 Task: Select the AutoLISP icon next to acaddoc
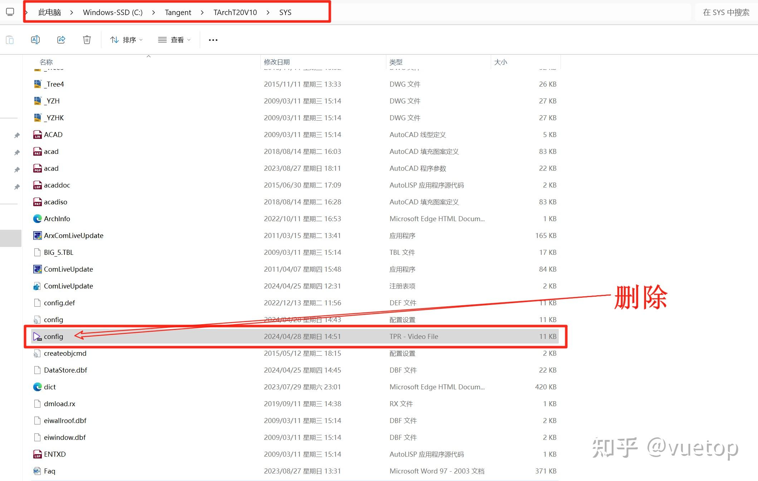click(37, 185)
